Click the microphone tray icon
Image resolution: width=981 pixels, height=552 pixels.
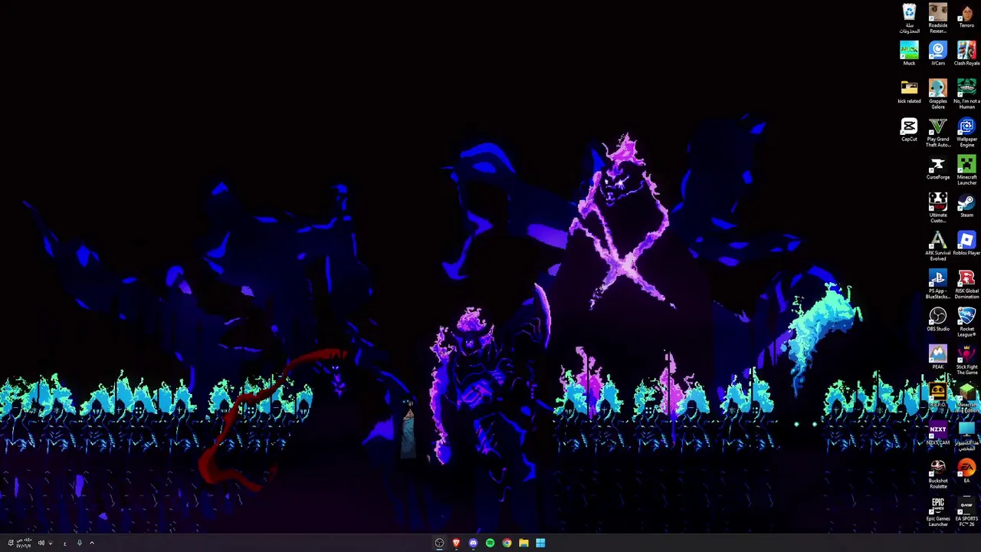(x=79, y=543)
